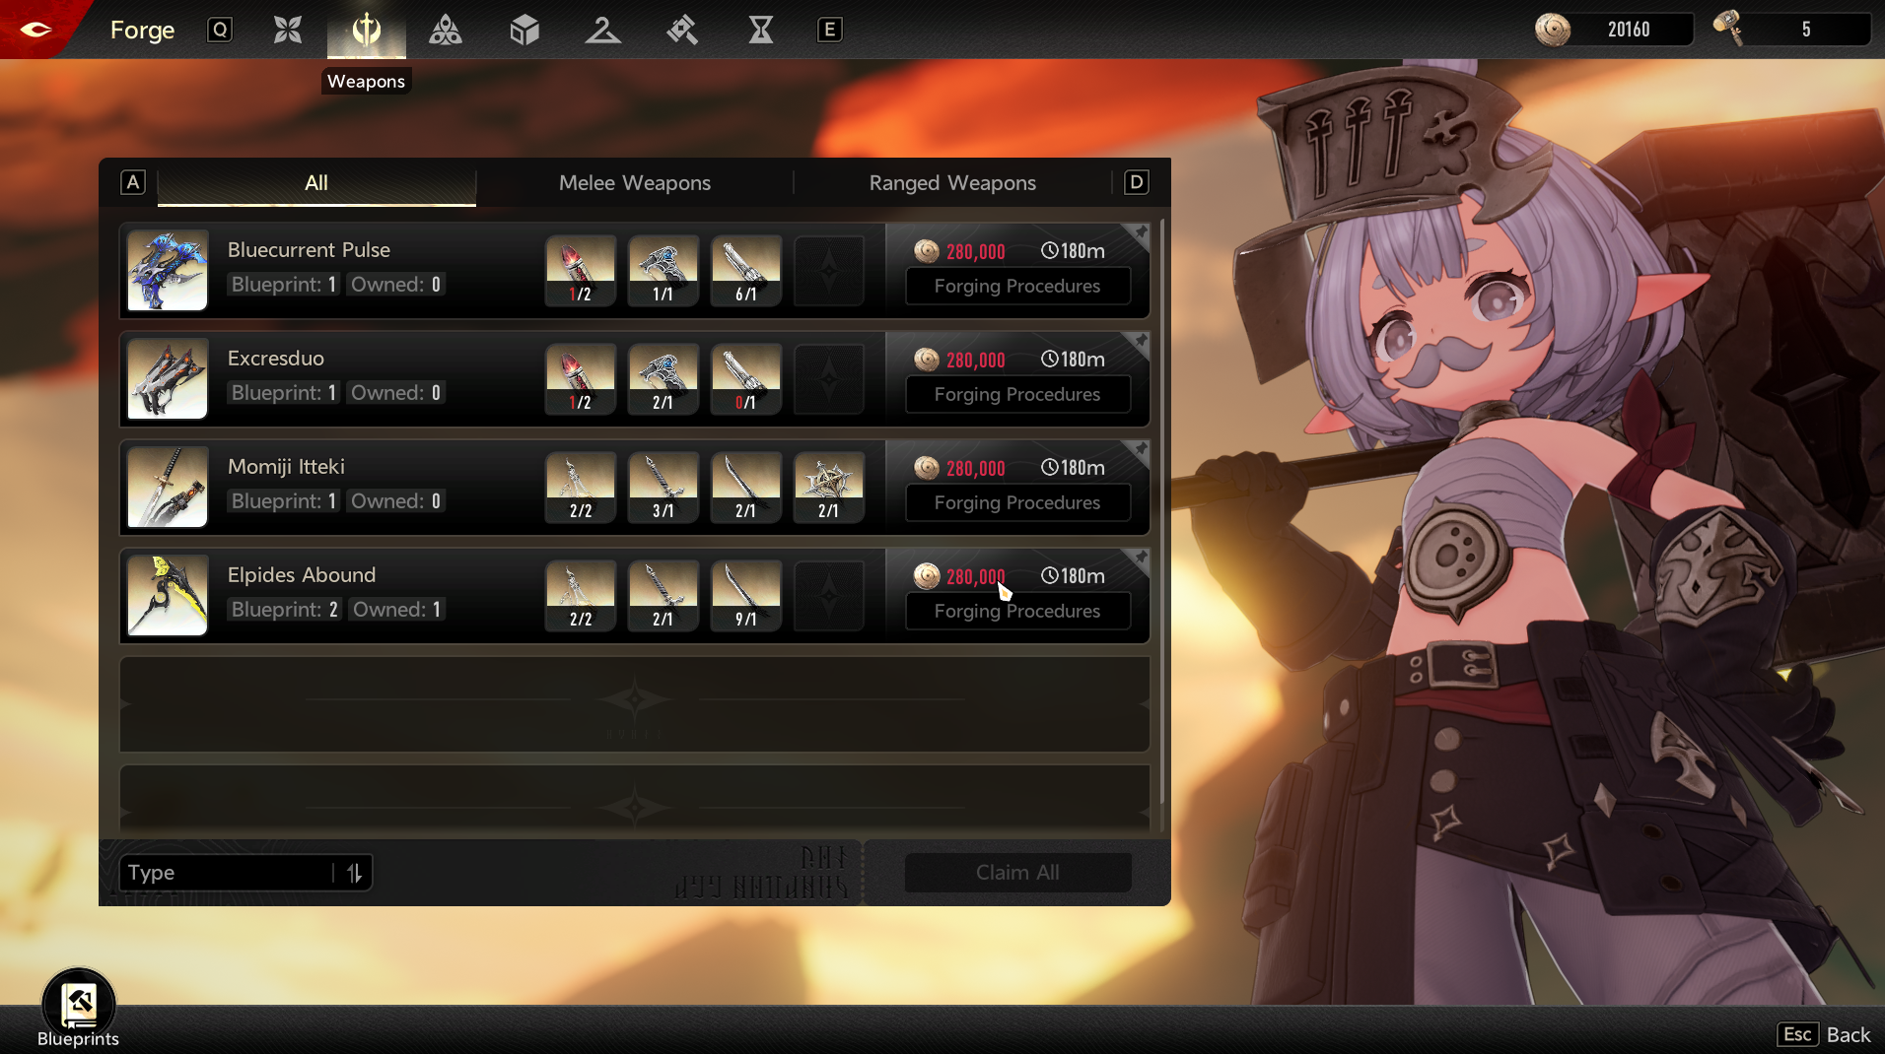Image resolution: width=1885 pixels, height=1054 pixels.
Task: Click the Elpides Abound weapon thumbnail
Action: point(168,596)
